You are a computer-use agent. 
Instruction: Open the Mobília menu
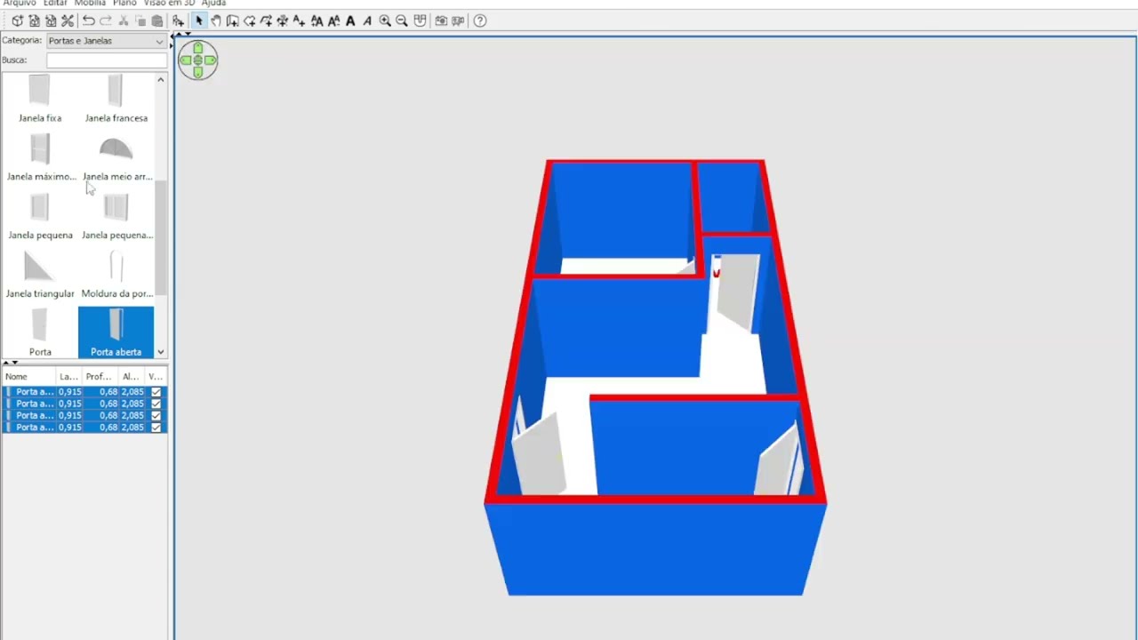90,4
